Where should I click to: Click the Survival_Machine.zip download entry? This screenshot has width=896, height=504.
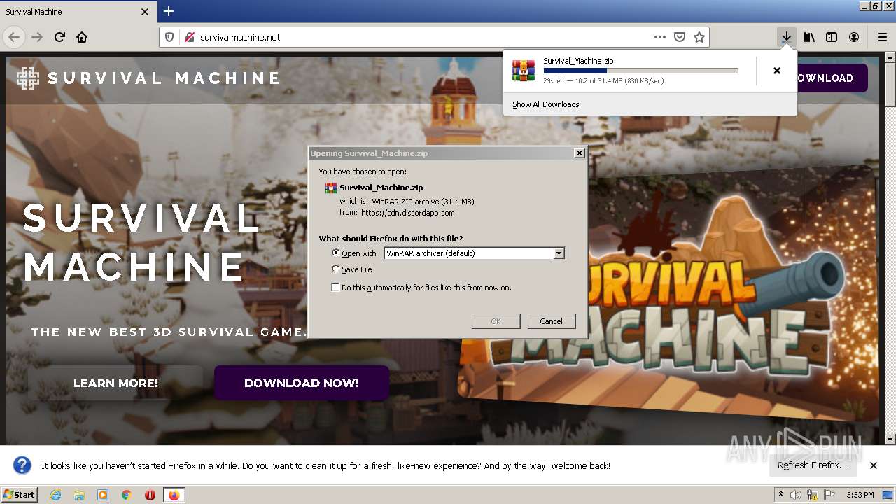pos(629,71)
